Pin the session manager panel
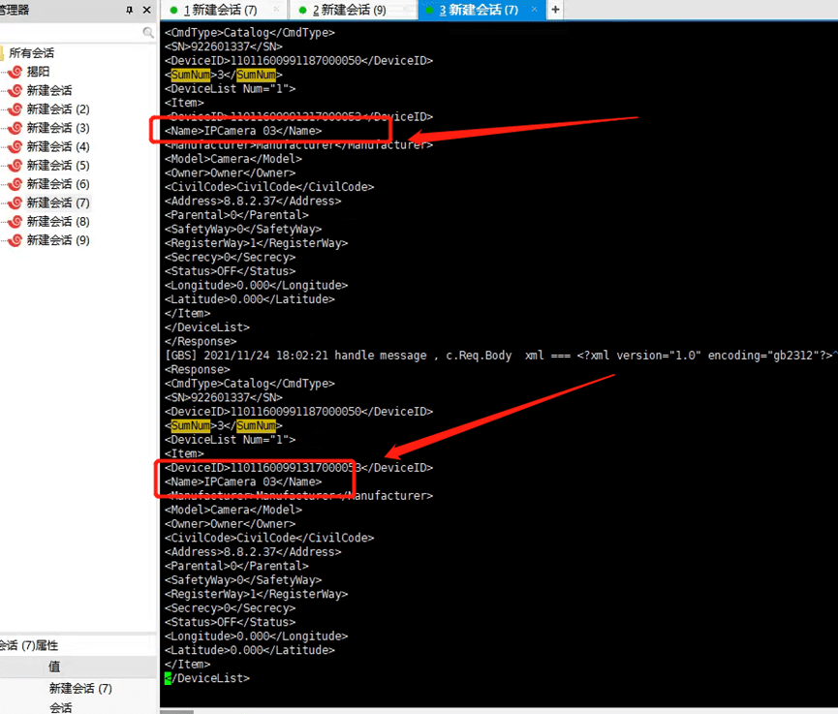Image resolution: width=838 pixels, height=714 pixels. 129,10
